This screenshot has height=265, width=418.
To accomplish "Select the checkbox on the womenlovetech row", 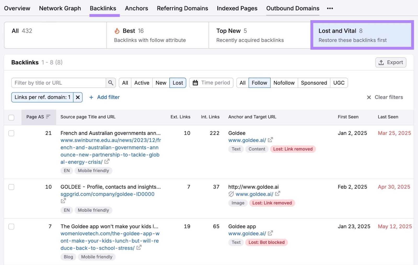I will click(11, 226).
